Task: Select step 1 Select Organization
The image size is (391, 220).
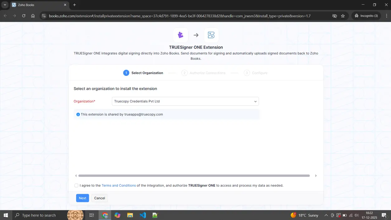Action: click(x=143, y=73)
